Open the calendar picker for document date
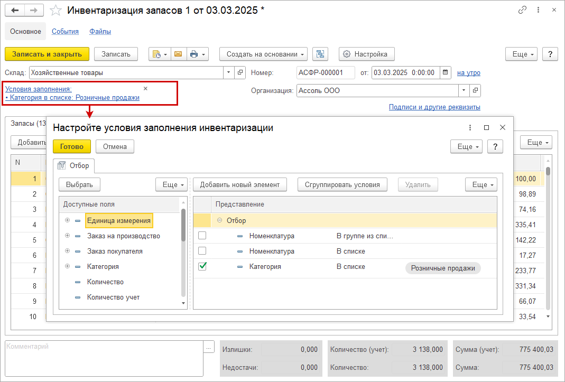Screen dimensions: 565x382 click(x=446, y=72)
